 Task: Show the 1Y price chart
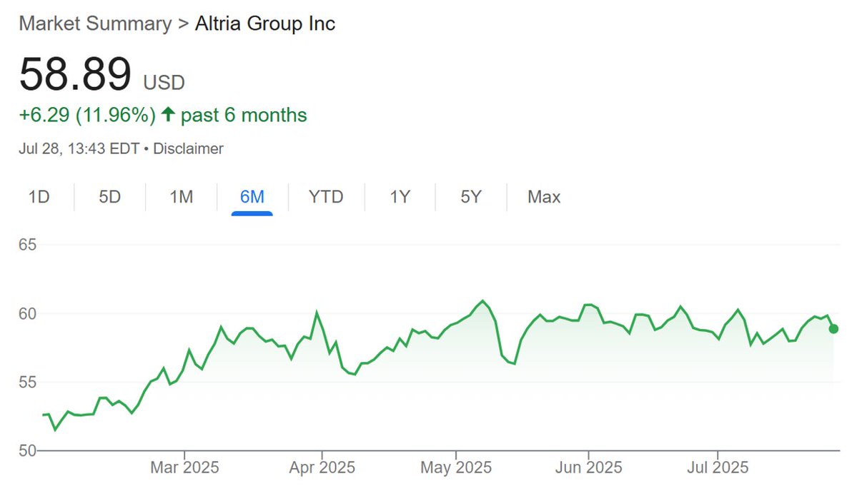pos(400,197)
